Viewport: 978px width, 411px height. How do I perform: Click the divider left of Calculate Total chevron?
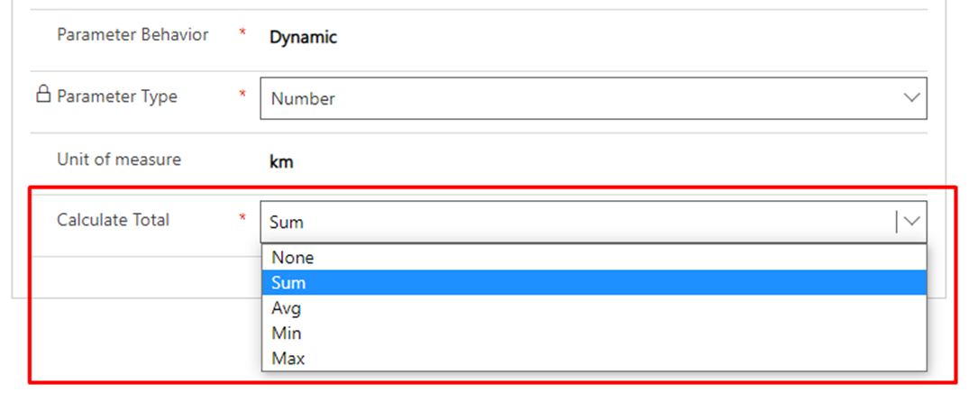pos(897,222)
